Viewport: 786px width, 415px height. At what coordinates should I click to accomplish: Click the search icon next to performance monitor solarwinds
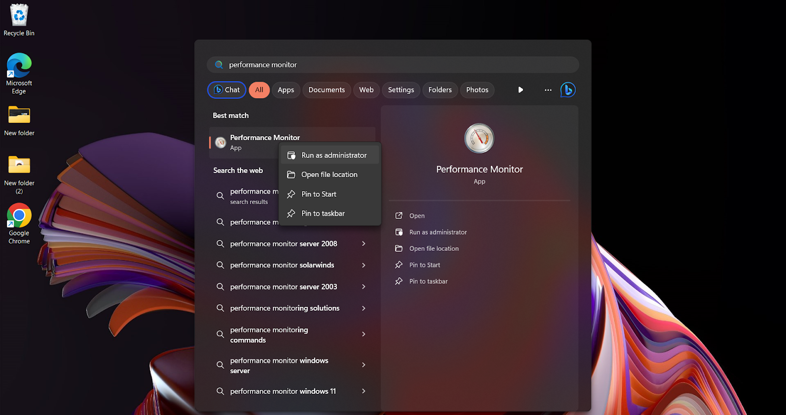pyautogui.click(x=220, y=265)
